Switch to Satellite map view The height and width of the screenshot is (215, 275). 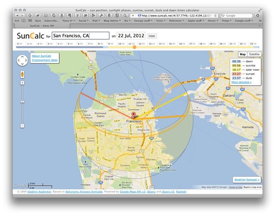coord(255,55)
